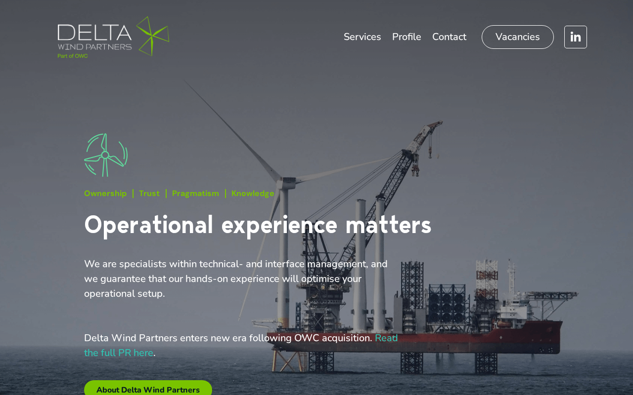Click the OWC acquisition announcement sentence
The image size is (633, 395).
(x=228, y=338)
